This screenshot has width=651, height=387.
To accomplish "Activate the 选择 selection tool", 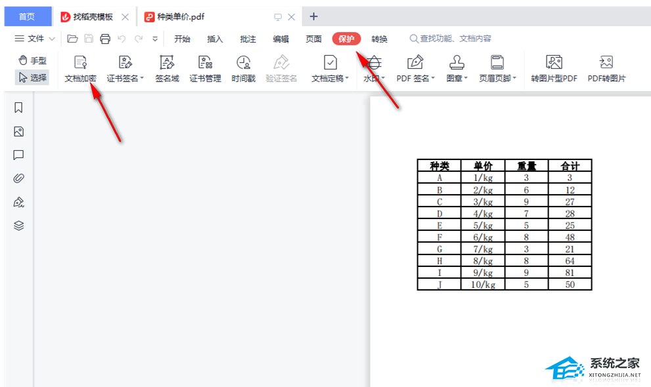I will [x=32, y=77].
